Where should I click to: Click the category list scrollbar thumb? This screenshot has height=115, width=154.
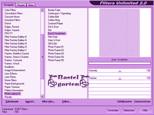pos(42,57)
